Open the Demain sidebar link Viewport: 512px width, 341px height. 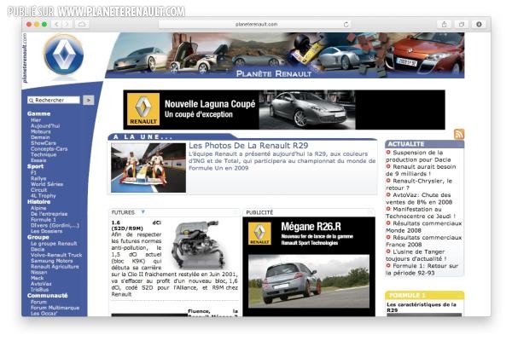click(x=40, y=137)
